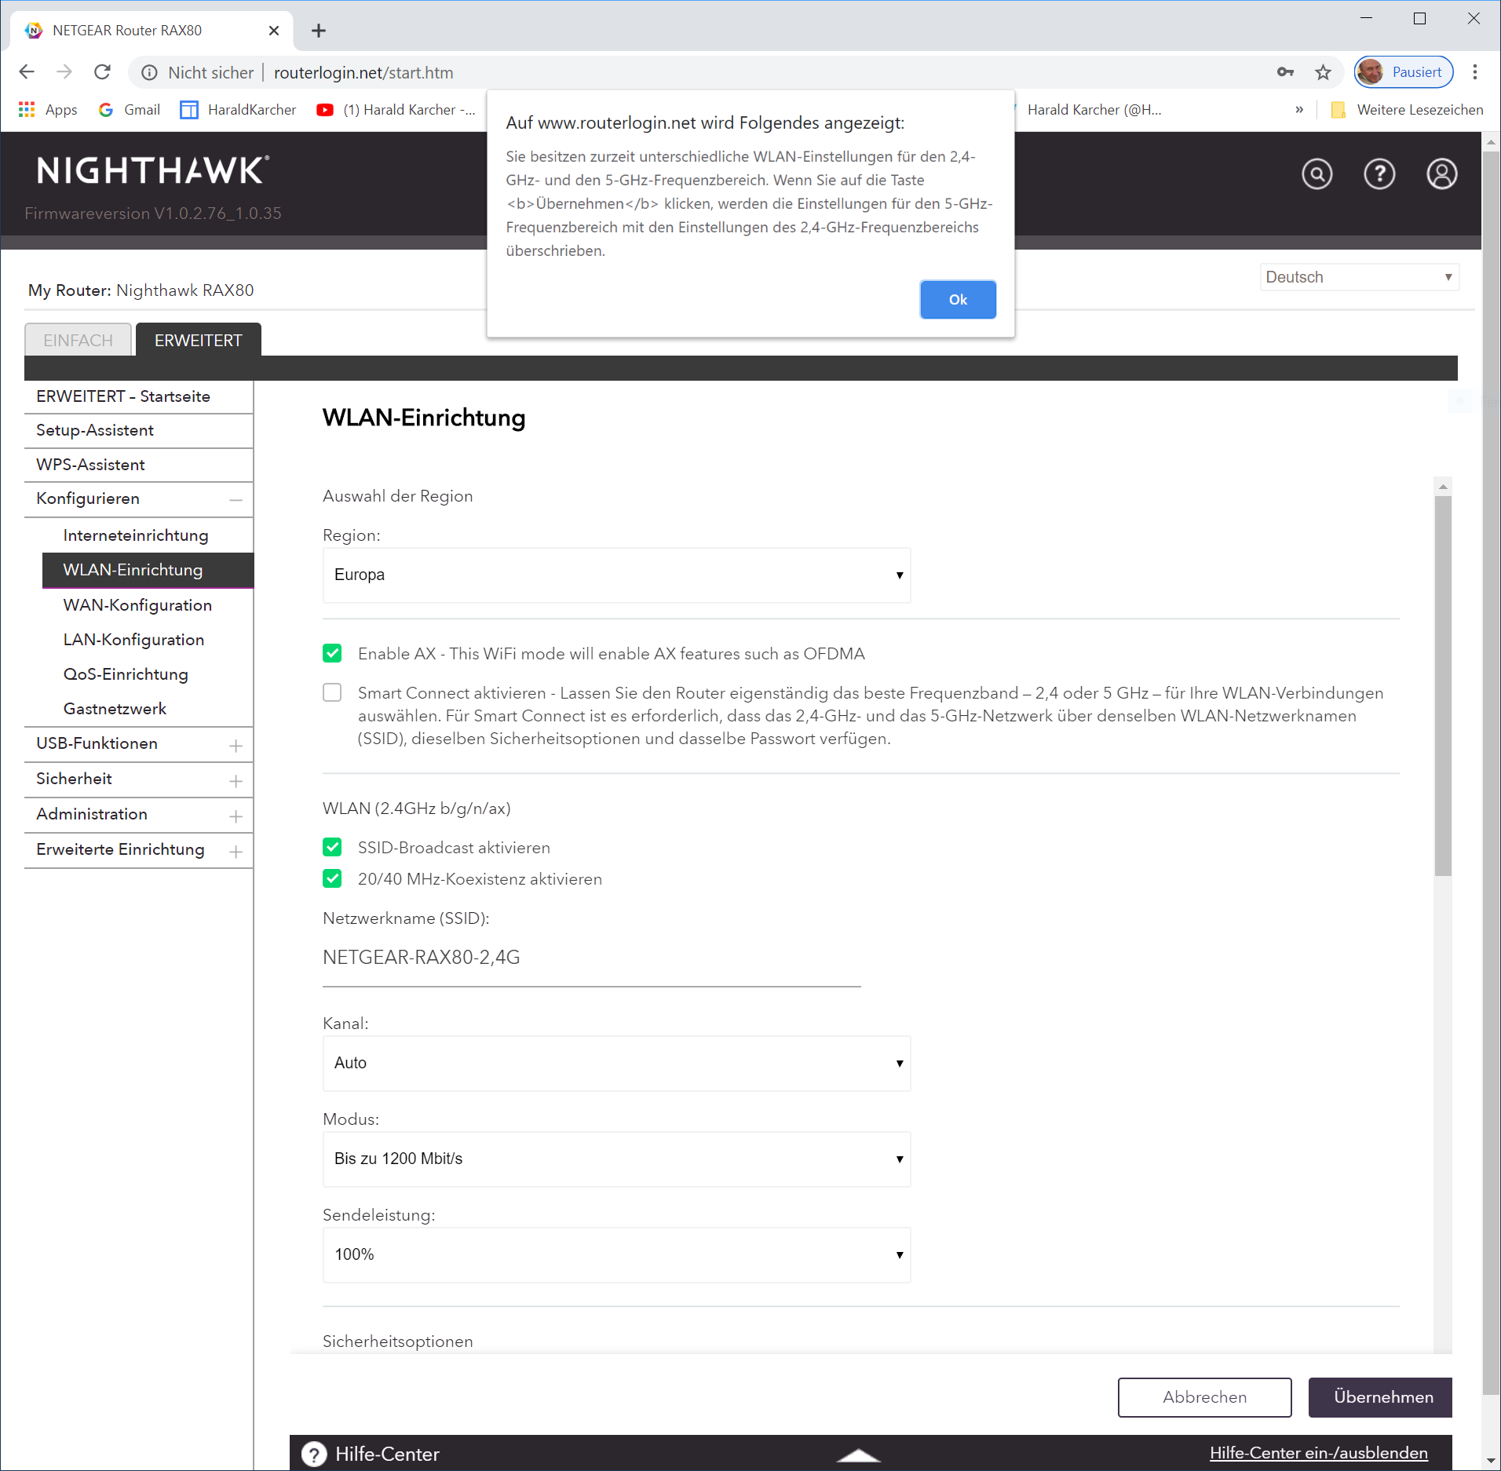Screen dimensions: 1501x1471
Task: Enable the Smart Connect checkbox
Action: (332, 692)
